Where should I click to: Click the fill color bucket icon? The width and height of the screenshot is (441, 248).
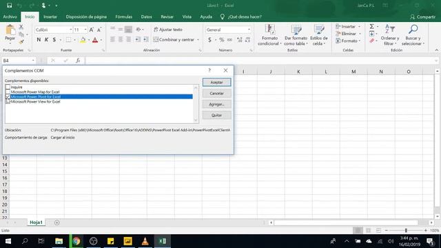83,40
